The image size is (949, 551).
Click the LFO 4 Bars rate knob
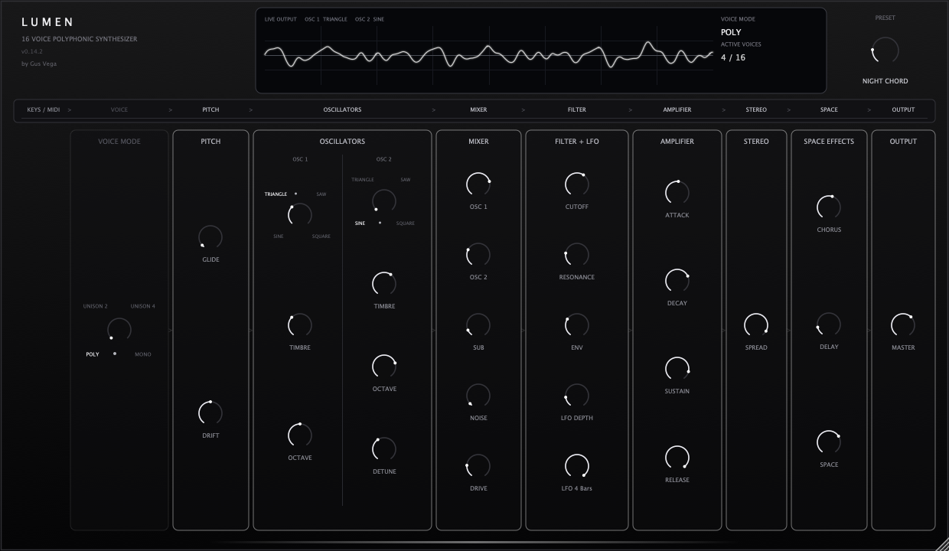click(x=577, y=466)
